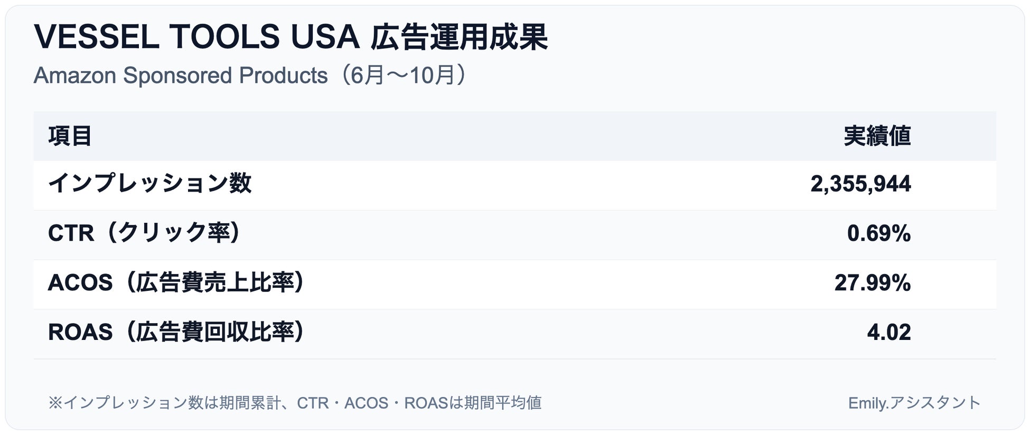Click the table header row background
This screenshot has height=435, width=1030.
tap(475, 136)
